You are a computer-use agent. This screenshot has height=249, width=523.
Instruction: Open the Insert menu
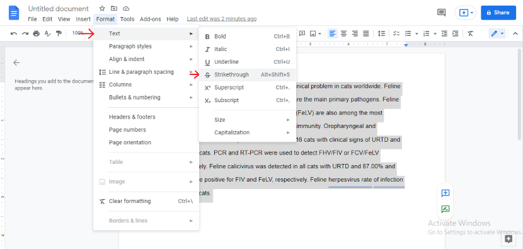coord(83,19)
